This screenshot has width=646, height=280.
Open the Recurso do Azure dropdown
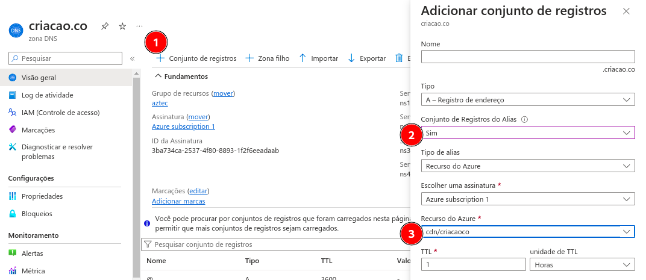pyautogui.click(x=528, y=232)
